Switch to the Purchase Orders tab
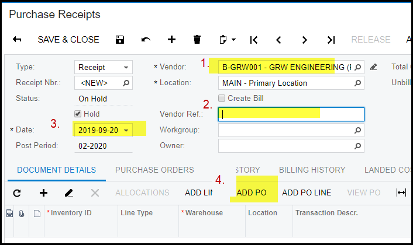 click(x=154, y=170)
